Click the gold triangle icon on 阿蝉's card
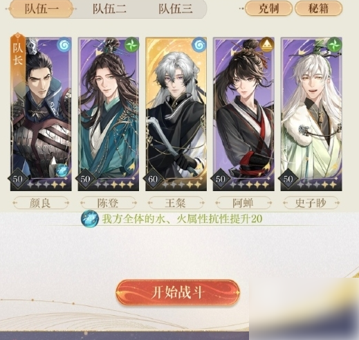Viewport: 359px width, 340px height. click(x=267, y=44)
